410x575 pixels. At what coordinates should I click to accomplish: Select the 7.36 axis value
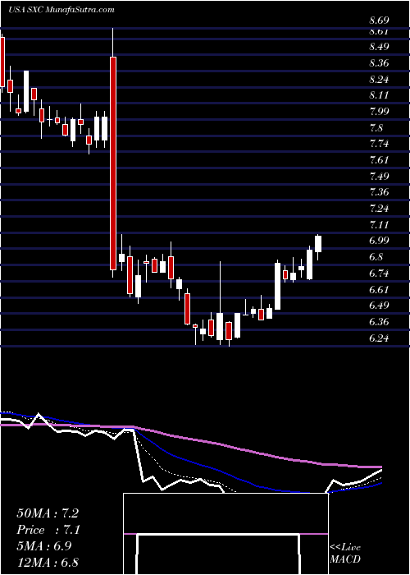[x=379, y=192]
